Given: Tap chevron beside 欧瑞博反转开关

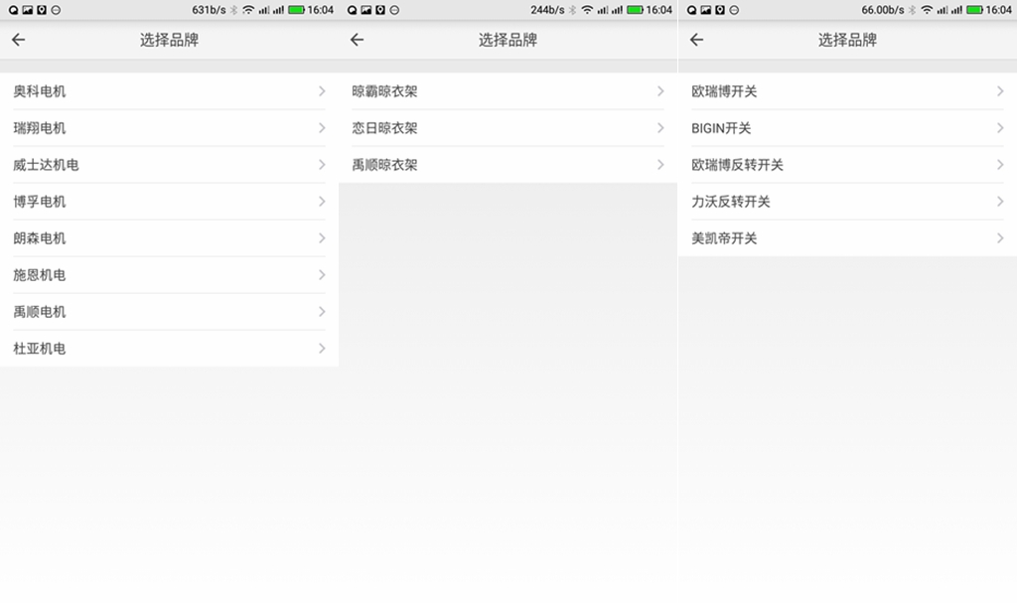Looking at the screenshot, I should pos(1000,165).
